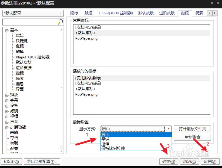Choose 平铺 in display mode list
The height and width of the screenshot is (168, 222).
(x=136, y=139)
